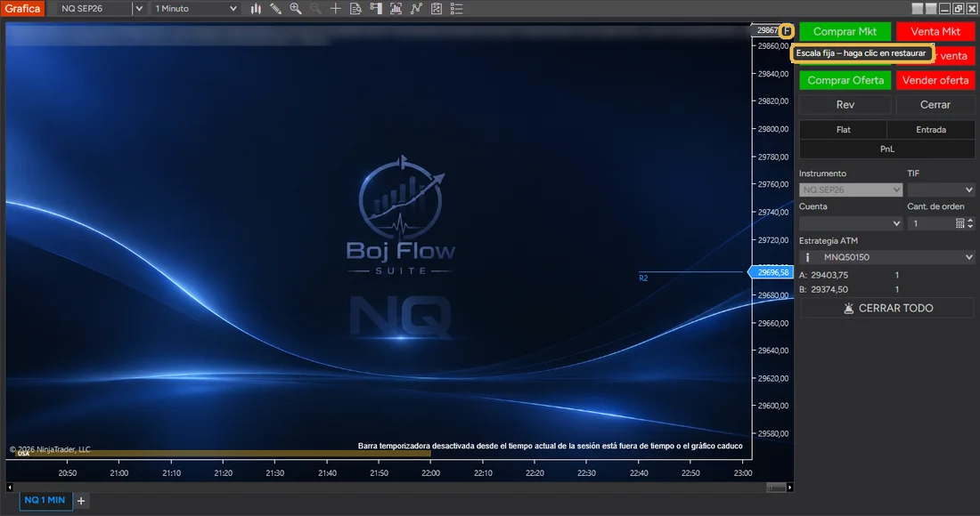
Task: Click the 29620,00 price axis label
Action: tap(773, 378)
